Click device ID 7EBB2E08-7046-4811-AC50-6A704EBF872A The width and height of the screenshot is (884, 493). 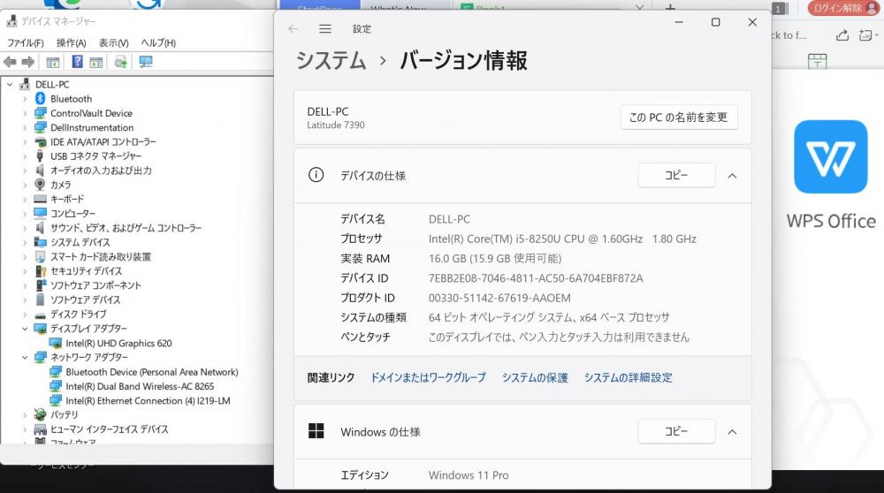click(x=536, y=278)
